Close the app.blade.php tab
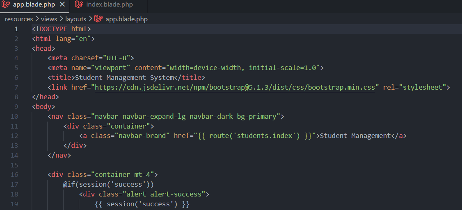Image resolution: width=462 pixels, height=210 pixels. pyautogui.click(x=62, y=5)
